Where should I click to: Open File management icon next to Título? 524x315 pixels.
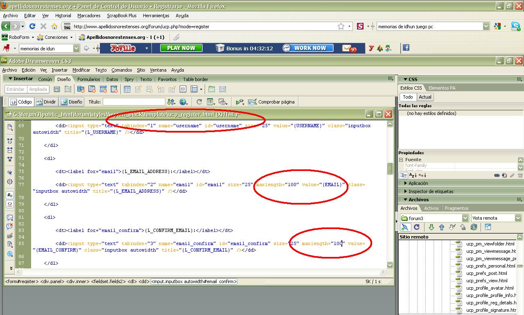click(171, 102)
